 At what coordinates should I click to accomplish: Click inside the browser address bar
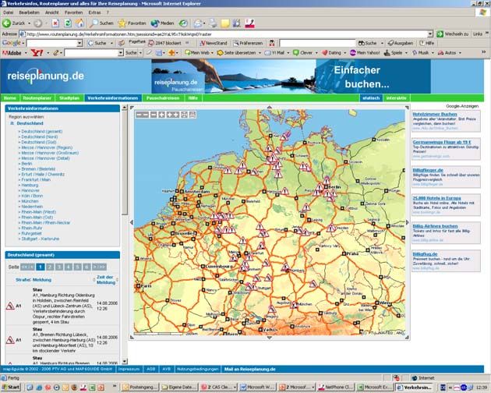[x=224, y=34]
